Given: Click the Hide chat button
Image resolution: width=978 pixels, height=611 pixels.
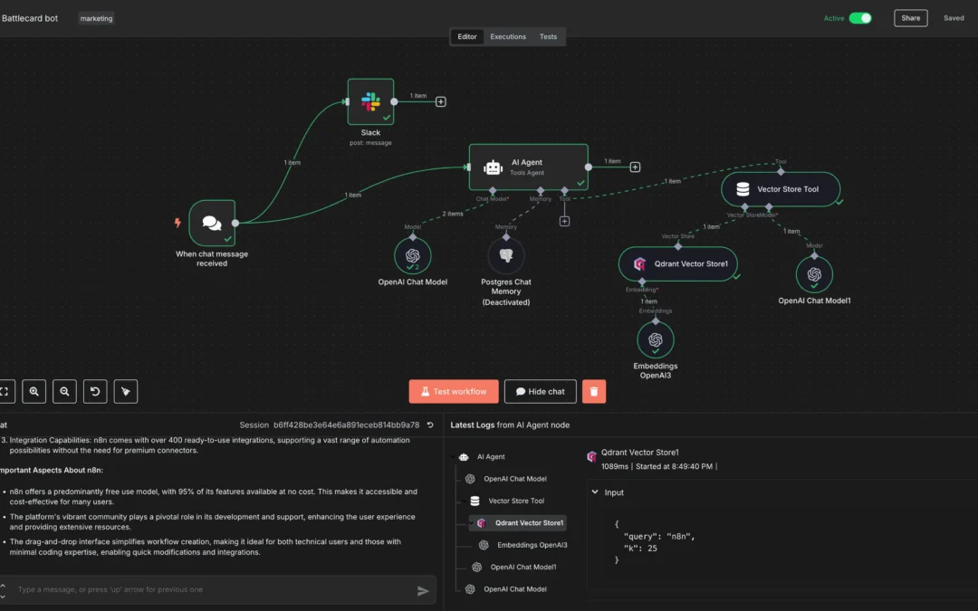Looking at the screenshot, I should click(540, 391).
